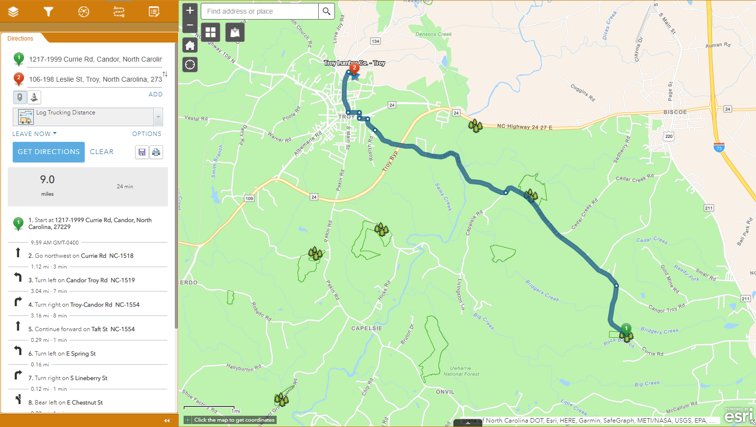Toggle add-stop-by-map-click pin tool

pos(20,97)
